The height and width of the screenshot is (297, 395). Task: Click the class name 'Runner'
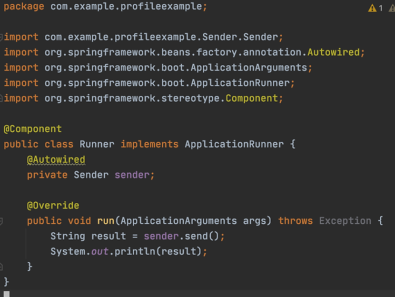point(97,144)
